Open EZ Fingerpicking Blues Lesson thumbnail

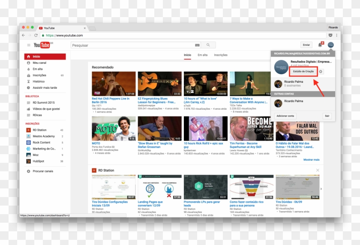pyautogui.click(x=159, y=84)
